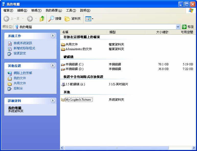Click the view system info icon
This screenshot has height=151, width=197.
10,43
